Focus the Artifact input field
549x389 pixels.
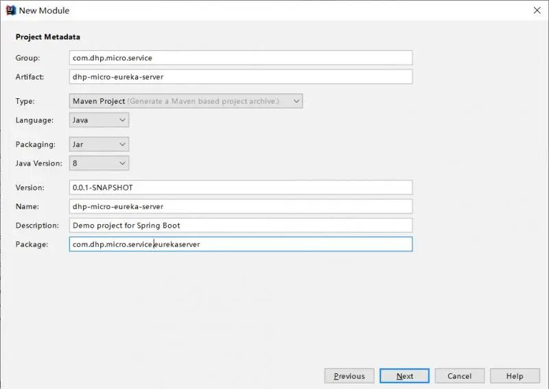(240, 77)
